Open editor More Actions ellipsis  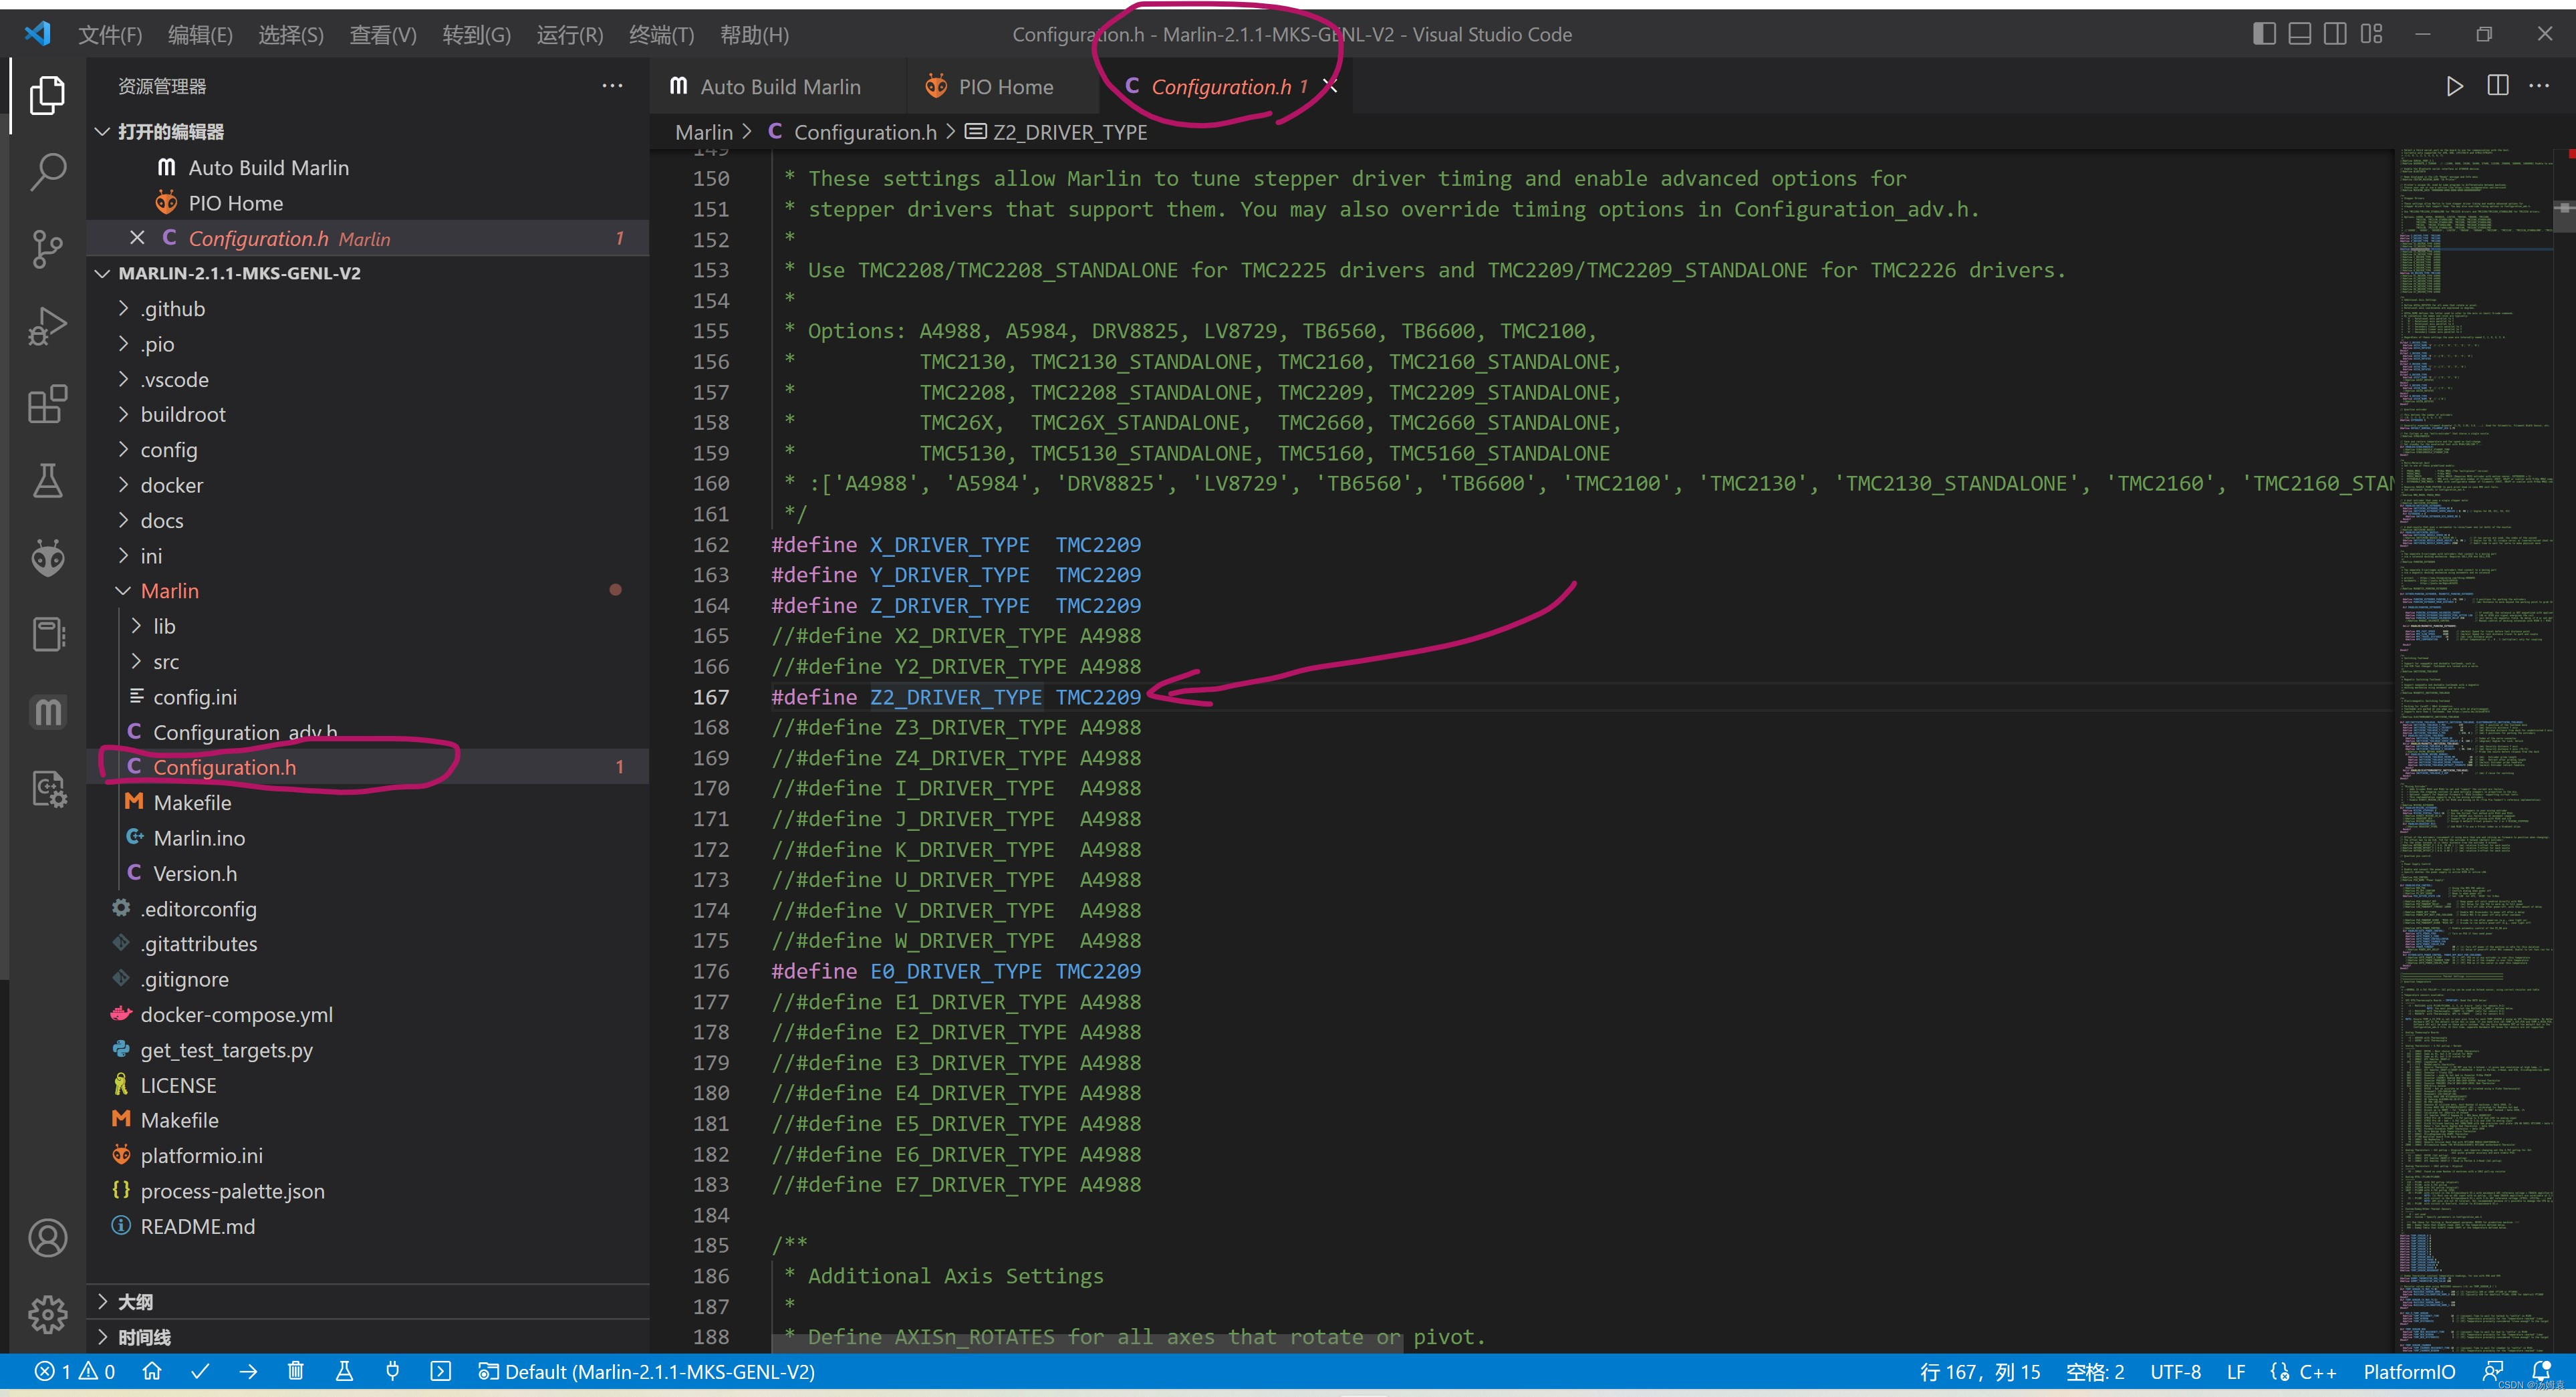click(2539, 86)
